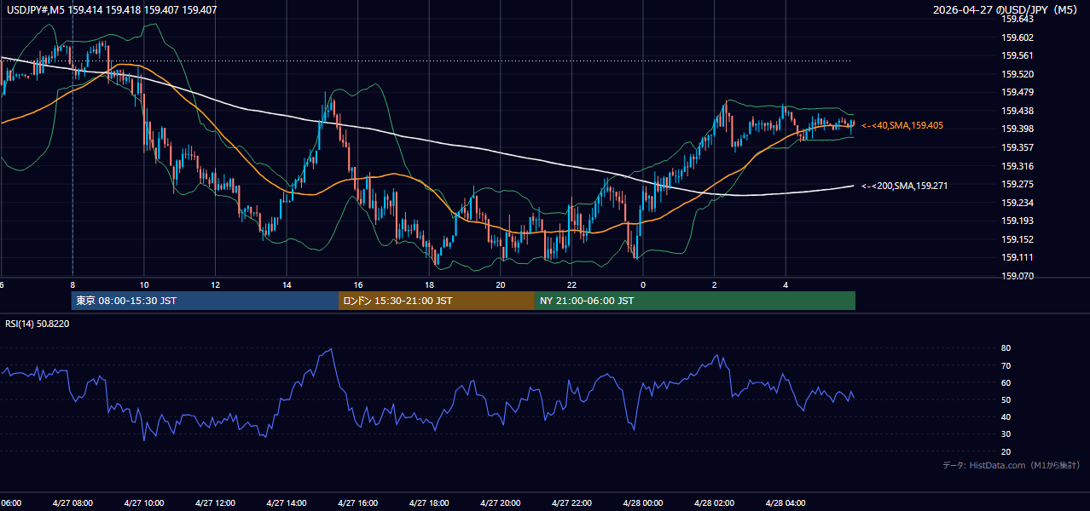Click price axis value 159.643

click(x=1018, y=20)
